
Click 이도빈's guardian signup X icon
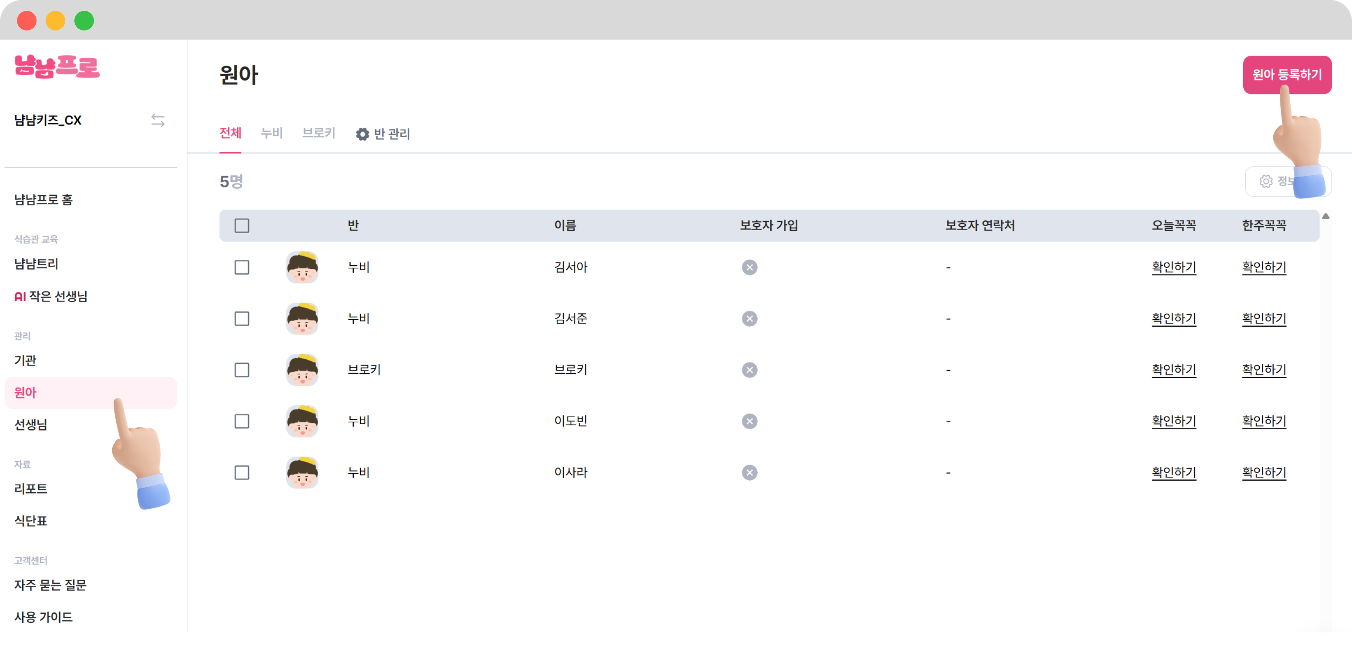pyautogui.click(x=749, y=421)
